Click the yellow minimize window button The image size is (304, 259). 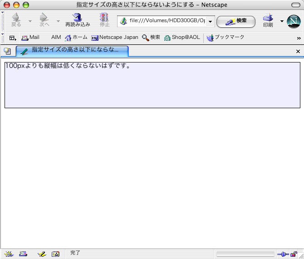(16, 5)
